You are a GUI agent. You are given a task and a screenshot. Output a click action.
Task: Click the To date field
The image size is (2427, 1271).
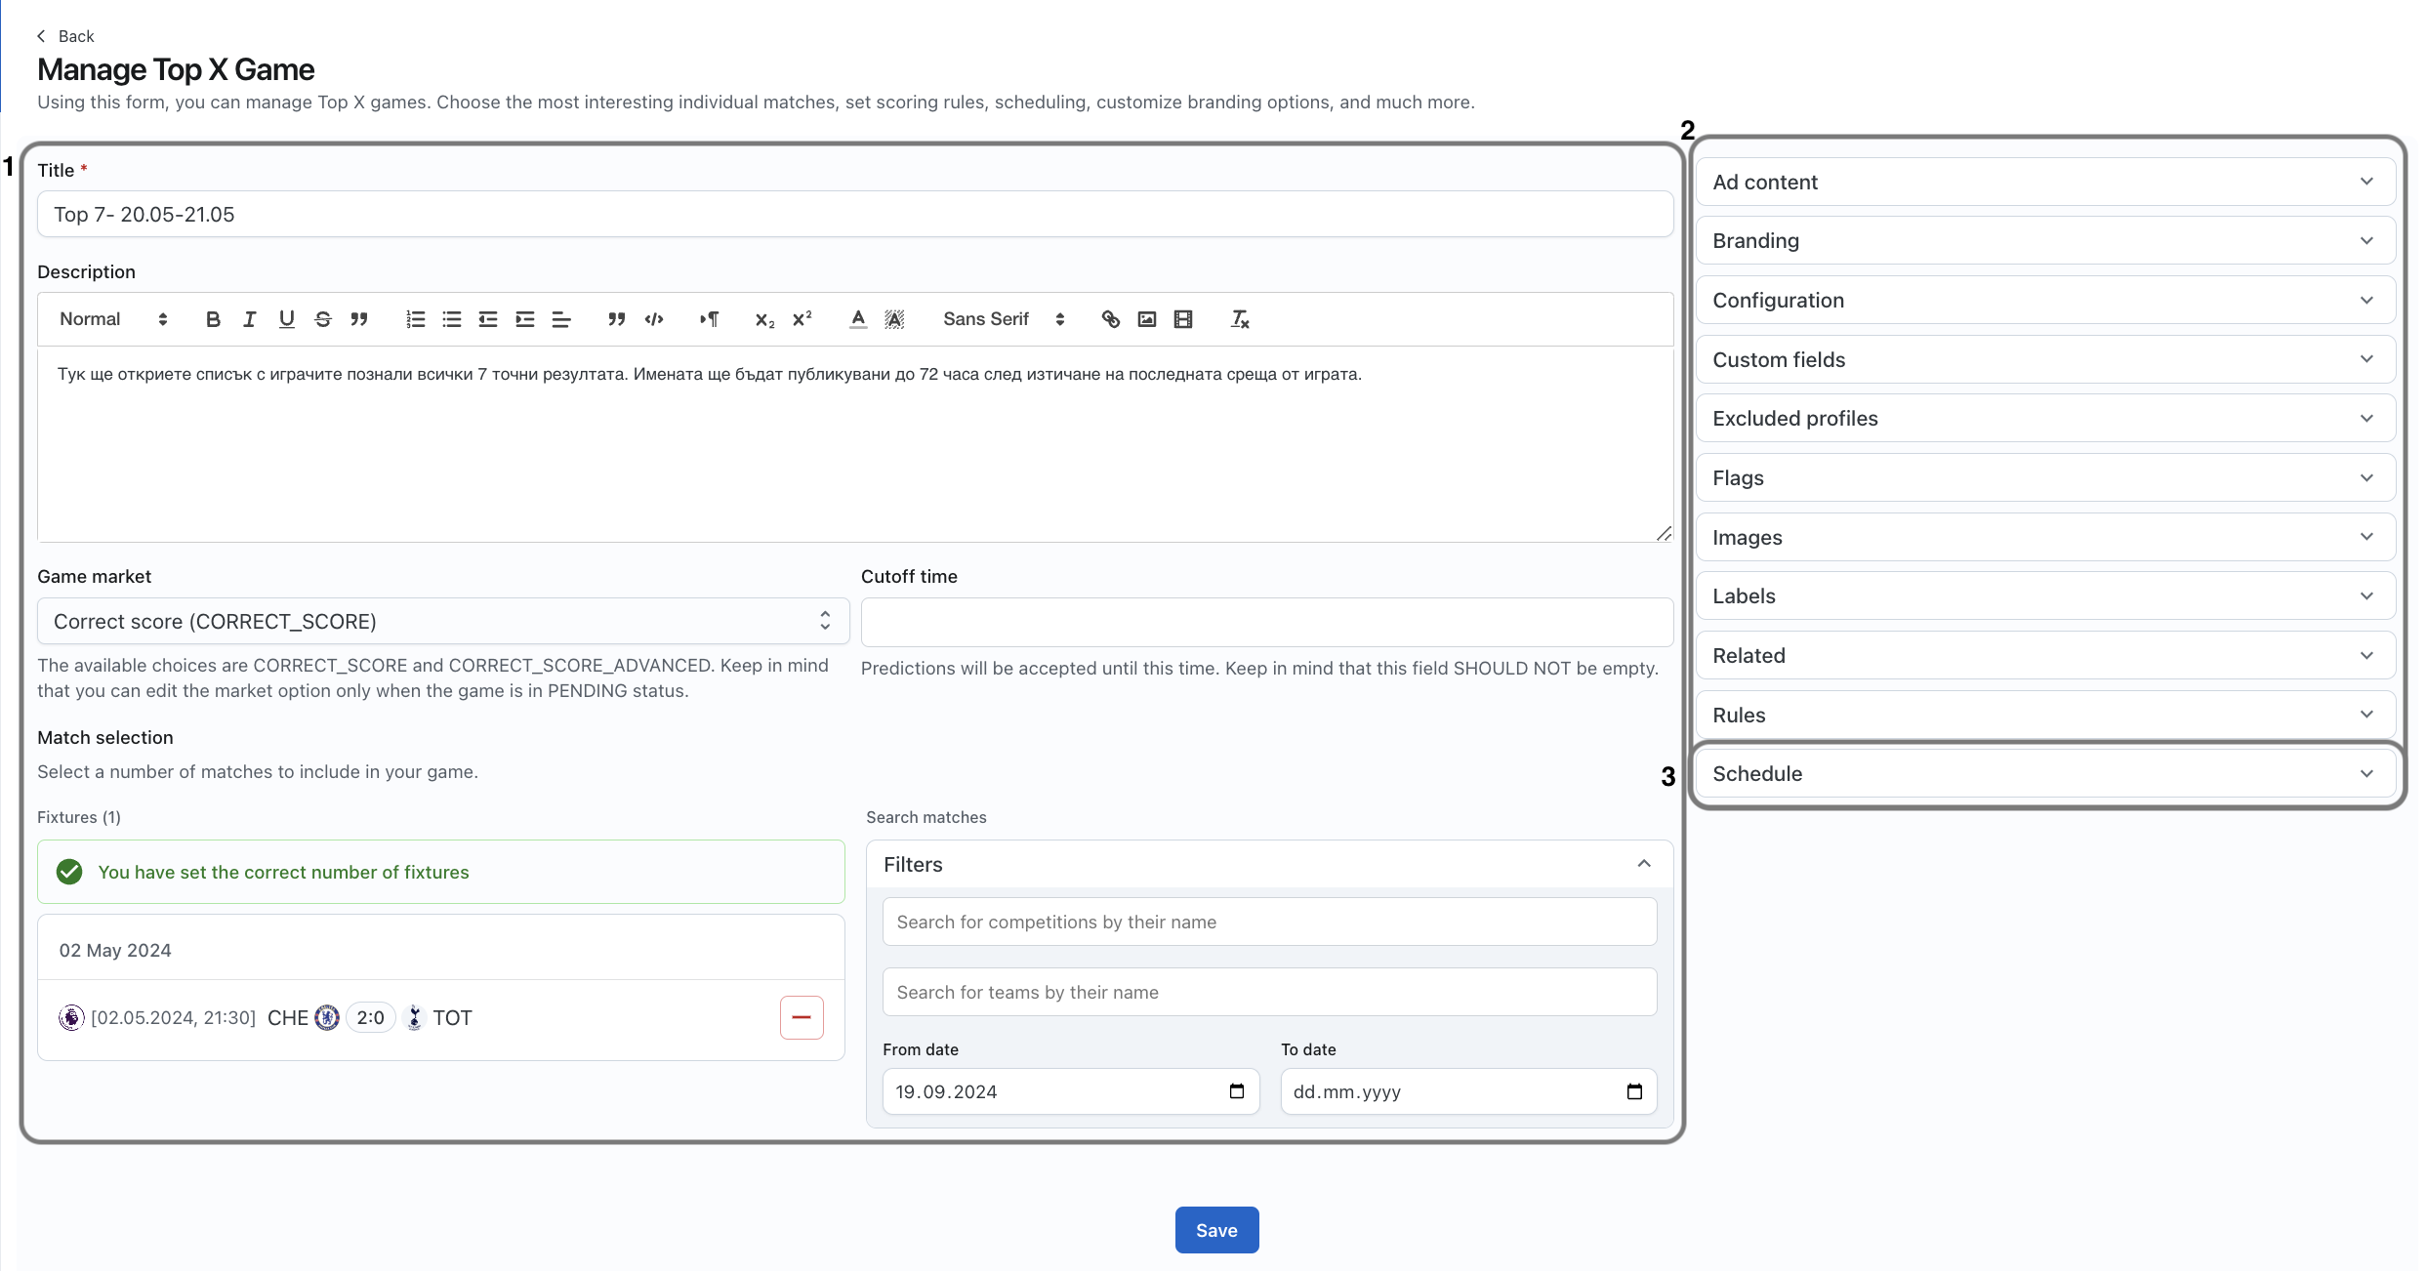pos(1468,1091)
